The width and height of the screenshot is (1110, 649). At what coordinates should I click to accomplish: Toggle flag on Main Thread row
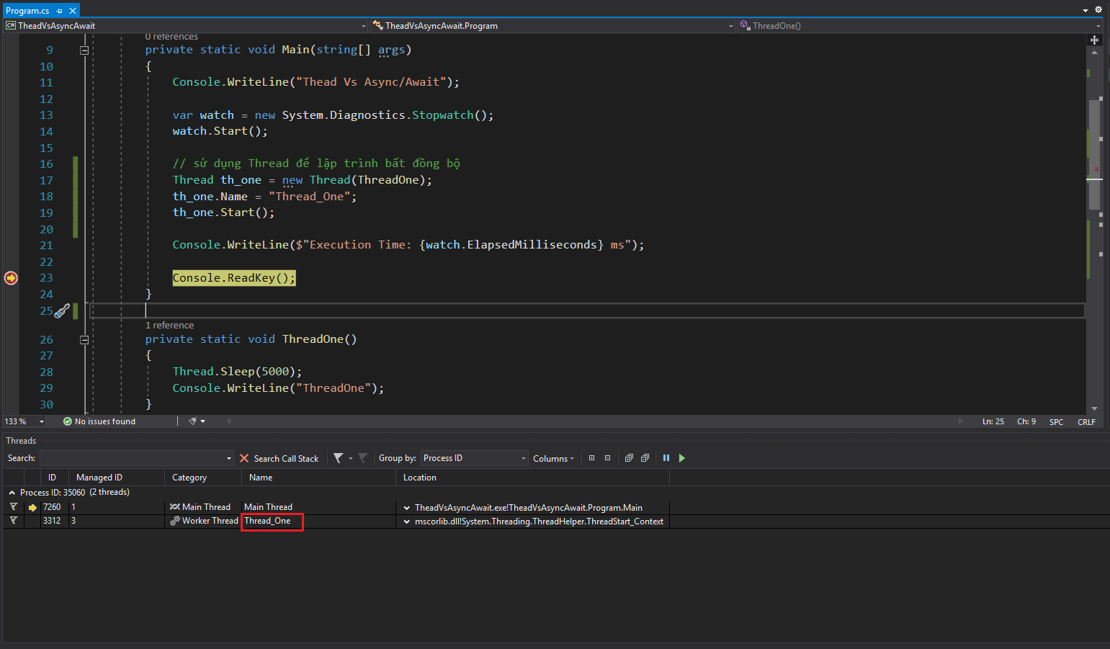(x=13, y=507)
